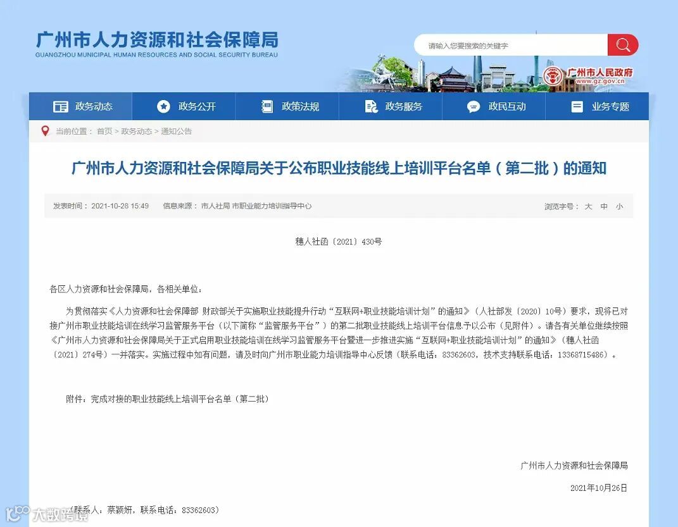The image size is (678, 527).
Task: Click the salutation line 各区人力资源和社会保障局
Action: click(126, 289)
